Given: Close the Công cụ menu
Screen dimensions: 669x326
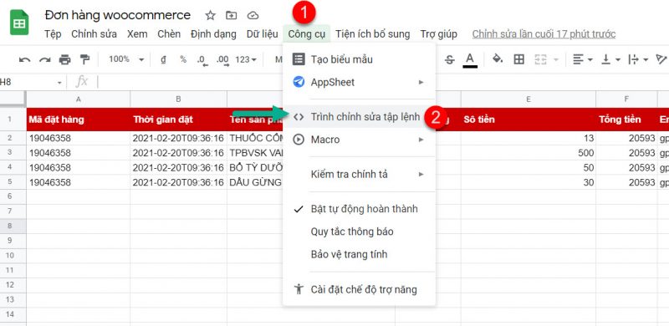Looking at the screenshot, I should click(x=306, y=34).
